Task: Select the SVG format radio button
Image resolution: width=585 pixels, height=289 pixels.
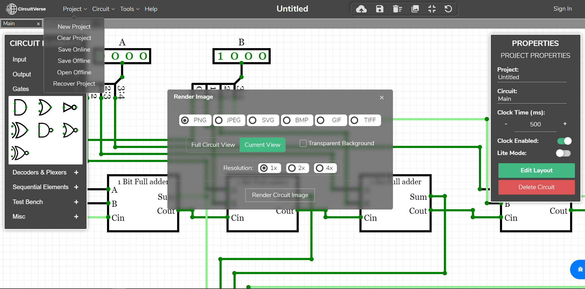Action: point(253,120)
